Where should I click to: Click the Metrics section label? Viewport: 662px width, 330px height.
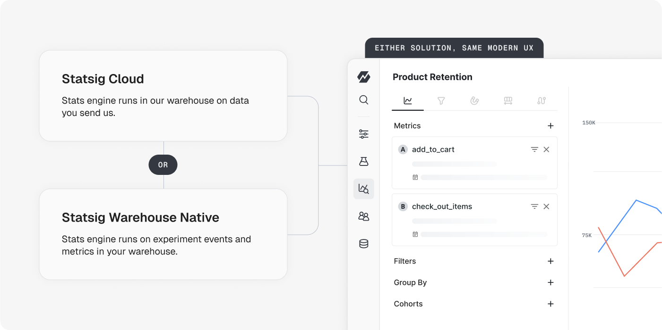coord(407,126)
